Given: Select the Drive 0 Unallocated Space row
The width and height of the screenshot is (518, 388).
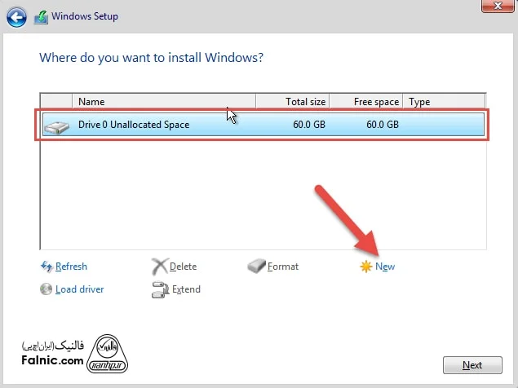Looking at the screenshot, I should [261, 125].
